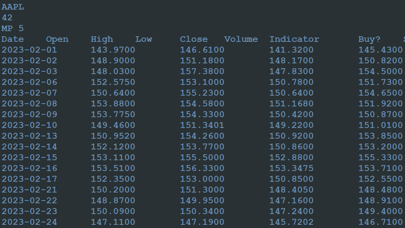Select the 2023-02-10 date entry
The height and width of the screenshot is (228, 405).
[29, 125]
